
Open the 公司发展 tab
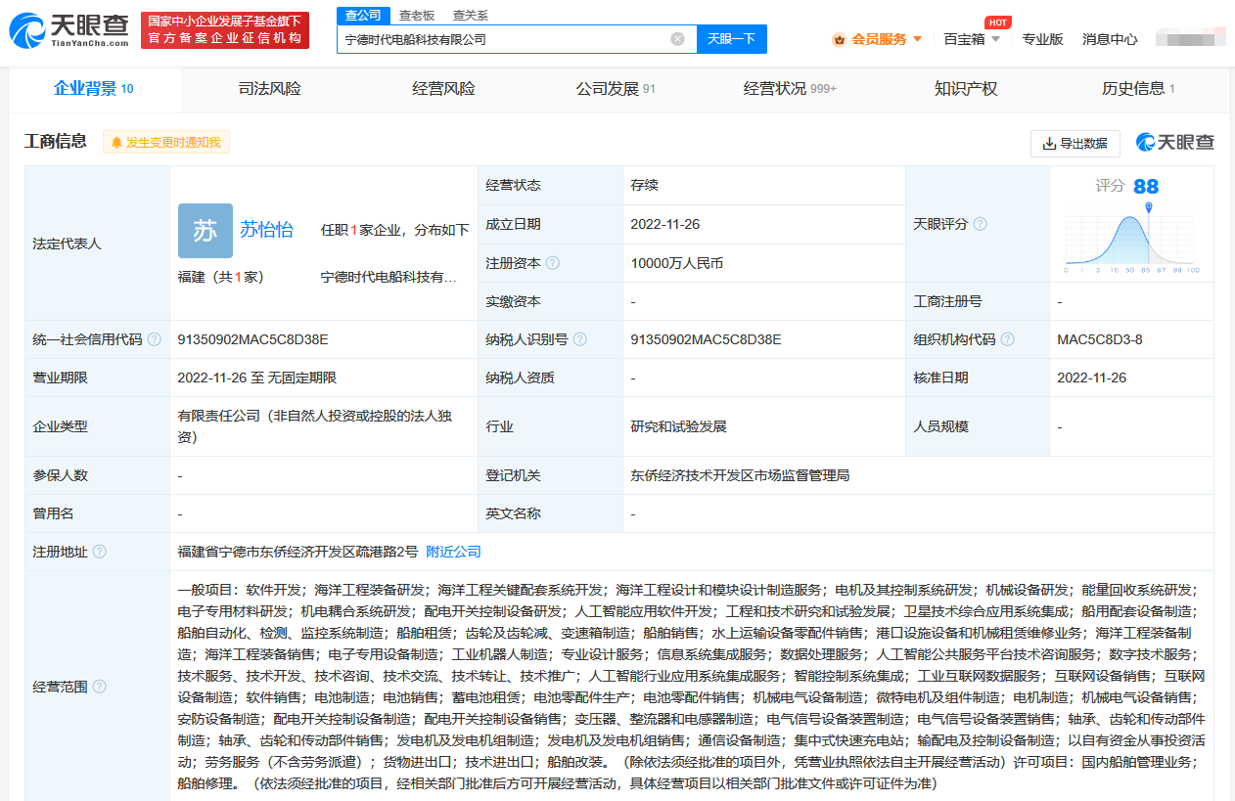coord(616,89)
